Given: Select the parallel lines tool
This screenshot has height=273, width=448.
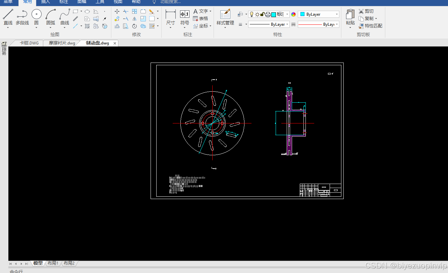Looking at the screenshot, I should 76,19.
